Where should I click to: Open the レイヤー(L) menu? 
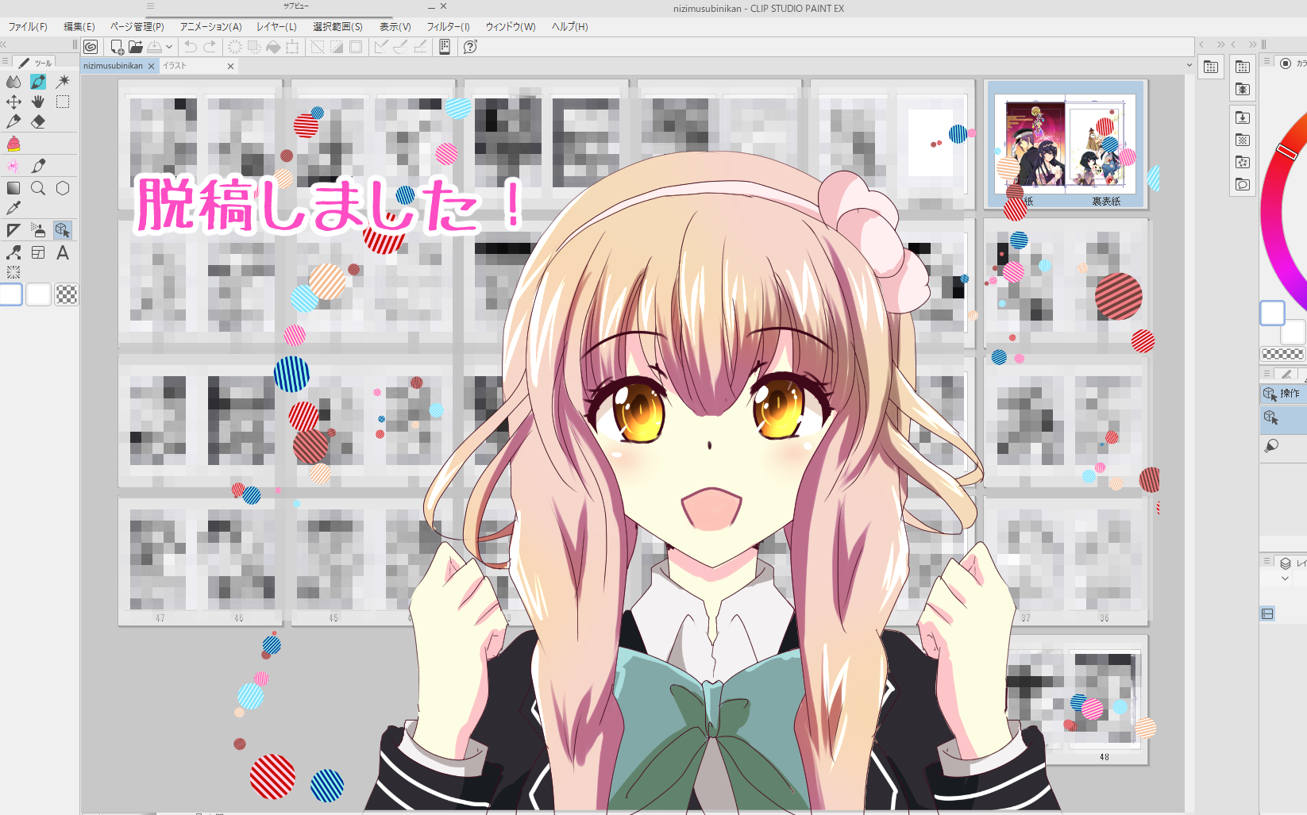pos(276,27)
